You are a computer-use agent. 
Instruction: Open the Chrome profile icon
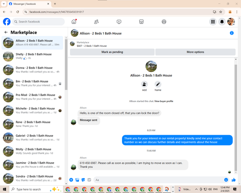tap(230, 12)
